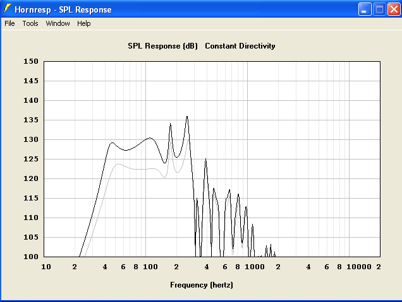Click the 10000 Hz frequency axis label
Viewport: 402px width, 302px height.
359,267
